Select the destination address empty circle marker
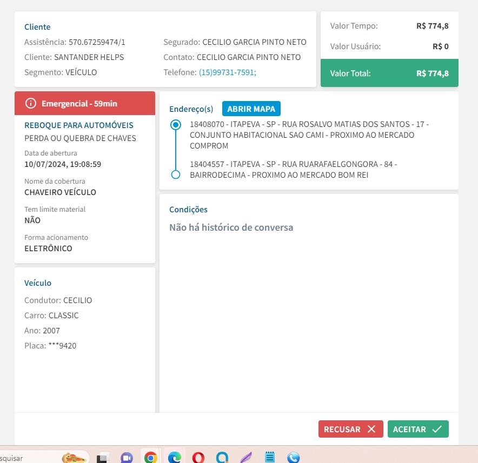Viewport: 478px width, 463px height. coord(176,175)
